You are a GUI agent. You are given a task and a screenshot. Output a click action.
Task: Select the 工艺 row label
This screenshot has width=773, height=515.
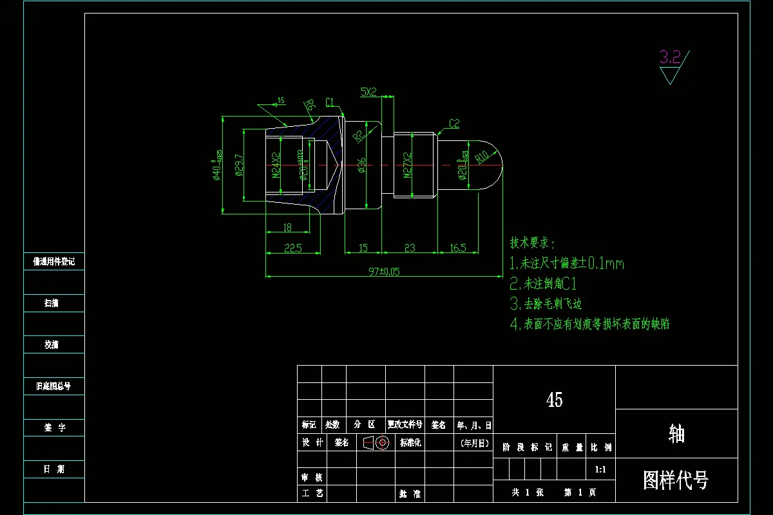[312, 494]
